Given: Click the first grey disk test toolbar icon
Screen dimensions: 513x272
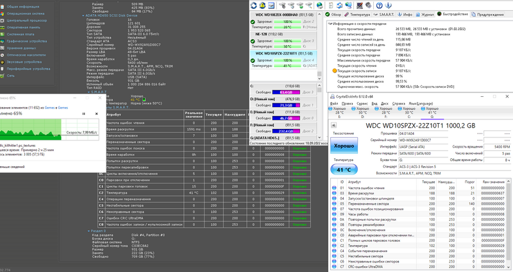Looking at the screenshot, I should tap(282, 6).
